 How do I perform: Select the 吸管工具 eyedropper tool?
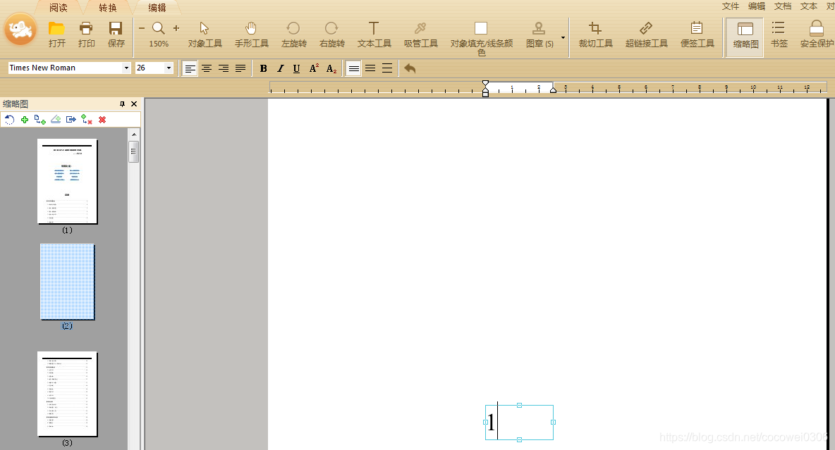(421, 35)
